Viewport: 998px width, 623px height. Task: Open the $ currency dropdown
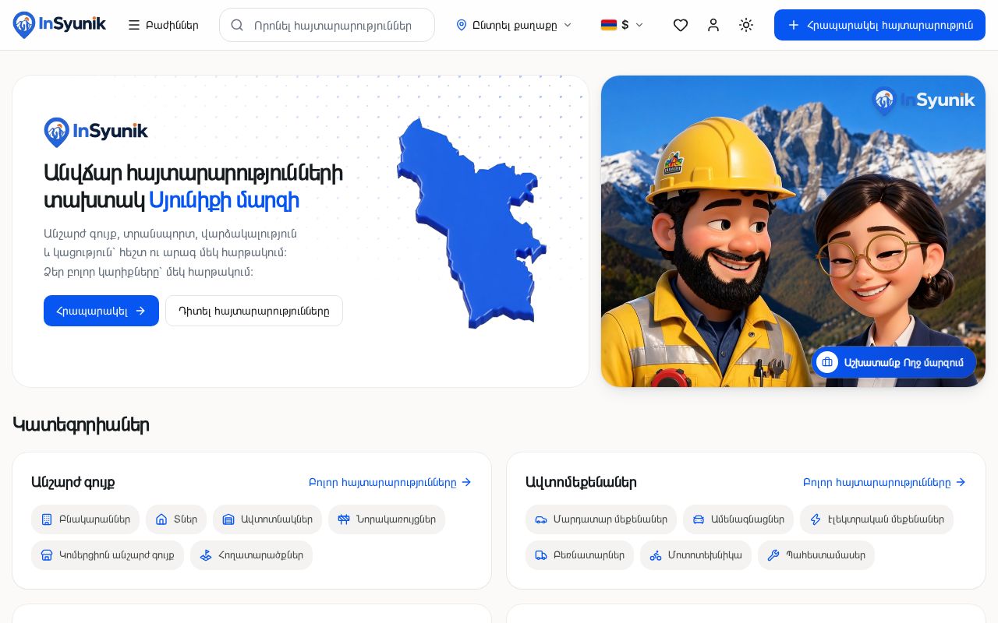(622, 25)
